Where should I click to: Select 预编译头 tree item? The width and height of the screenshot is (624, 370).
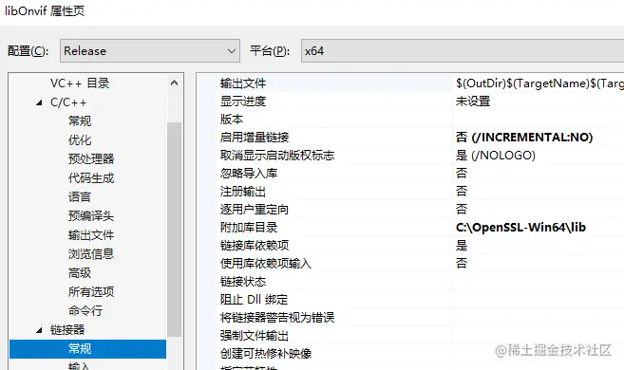[x=91, y=215]
